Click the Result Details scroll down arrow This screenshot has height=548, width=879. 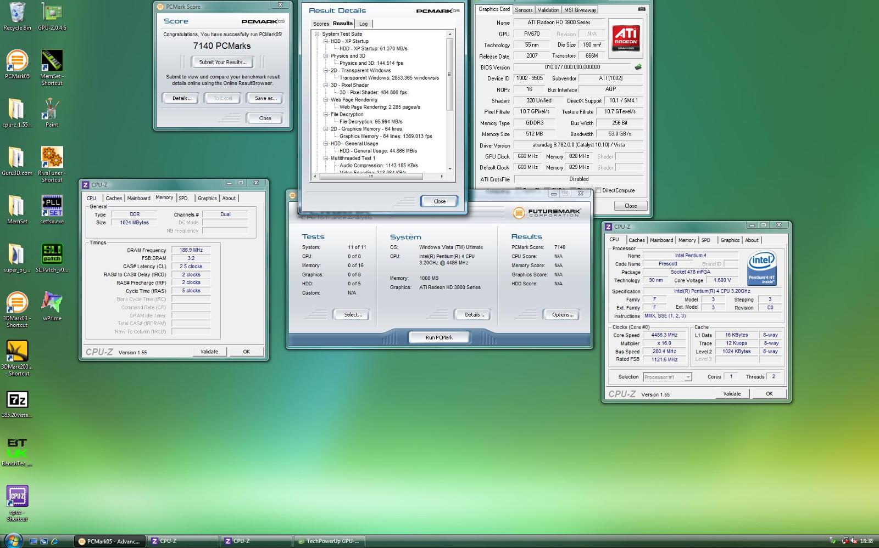450,168
